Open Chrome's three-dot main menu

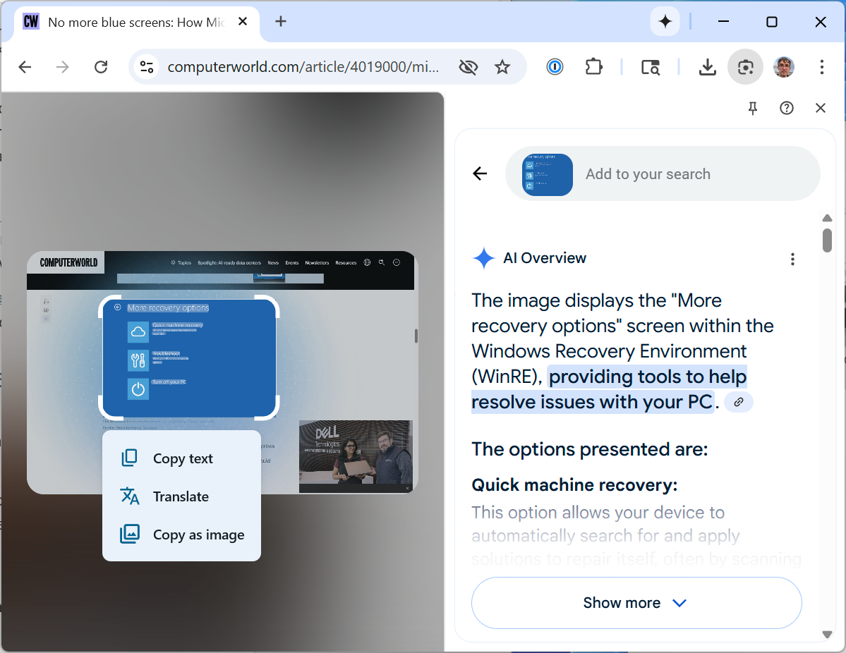(821, 67)
